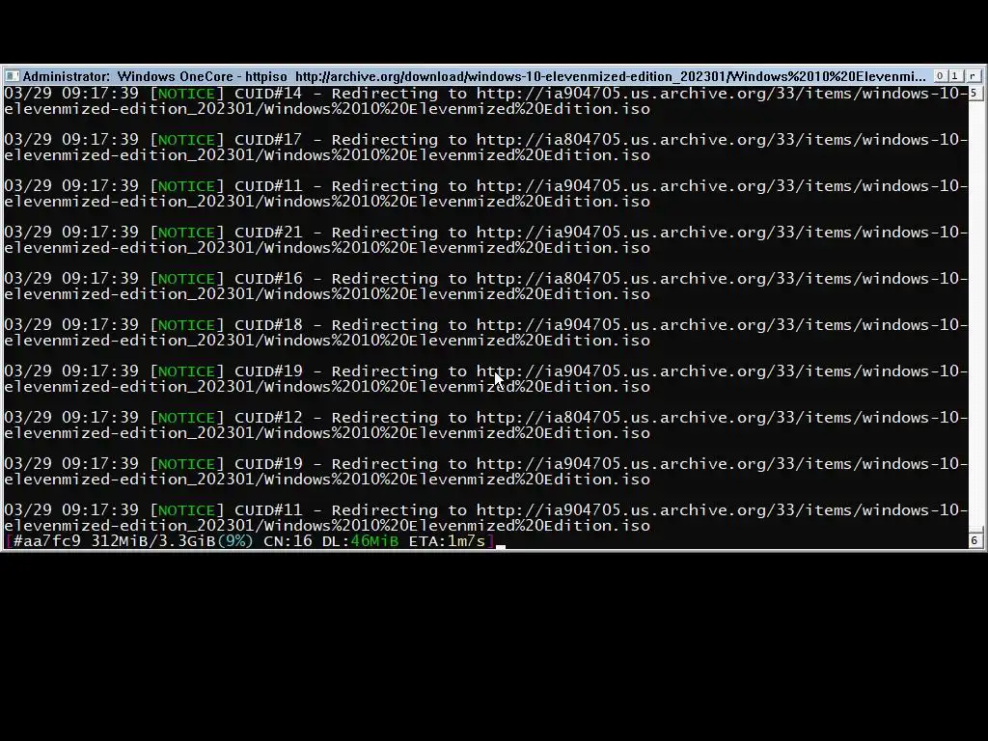Open the console window system menu icon
The image size is (988, 741).
[x=12, y=76]
